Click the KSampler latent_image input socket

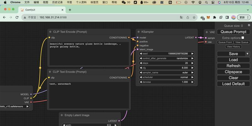click(138, 49)
